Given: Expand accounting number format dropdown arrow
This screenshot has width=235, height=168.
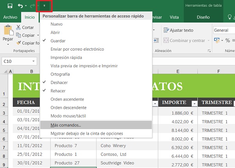Looking at the screenshot, I should point(222,40).
